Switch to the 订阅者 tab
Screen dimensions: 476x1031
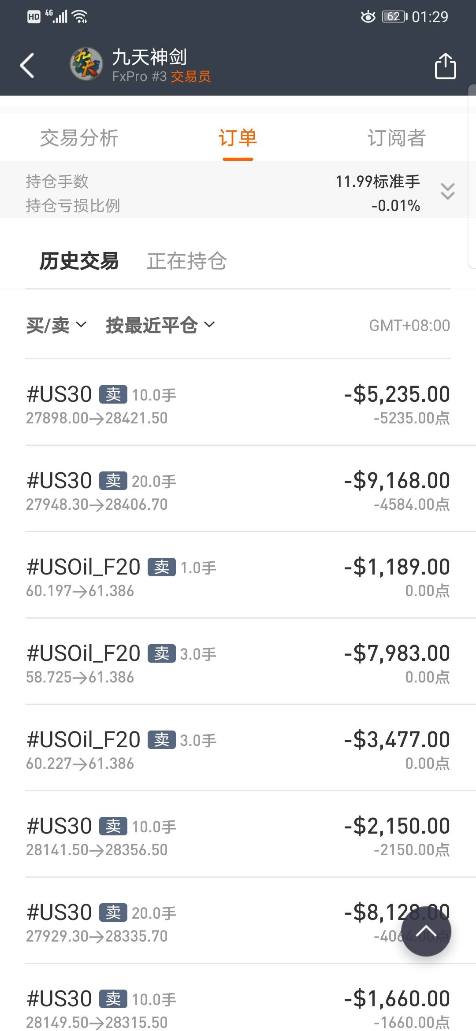pos(396,138)
